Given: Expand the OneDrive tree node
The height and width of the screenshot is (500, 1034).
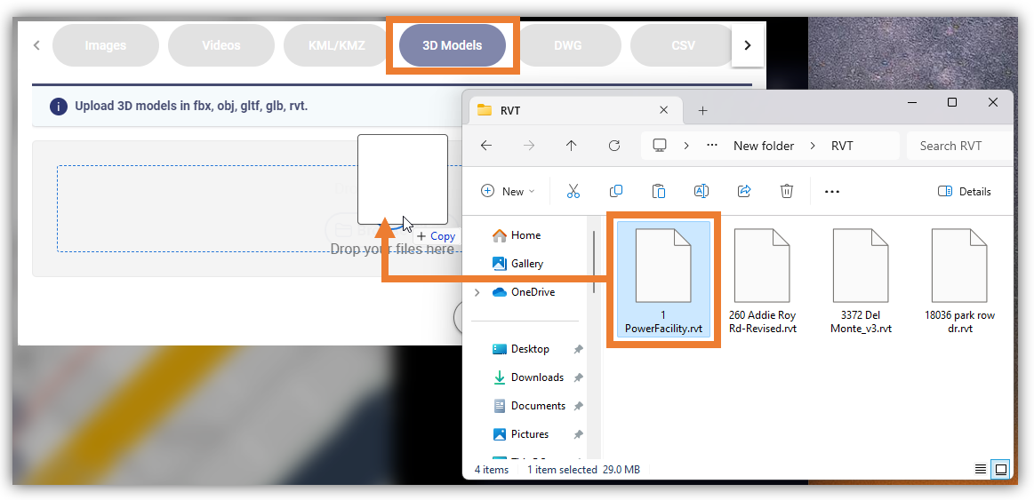Looking at the screenshot, I should pos(477,292).
